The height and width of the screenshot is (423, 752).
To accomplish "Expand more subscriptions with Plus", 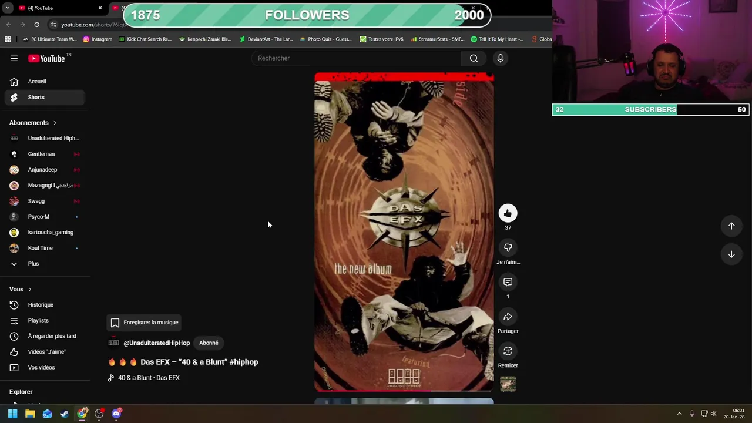I will click(45, 264).
